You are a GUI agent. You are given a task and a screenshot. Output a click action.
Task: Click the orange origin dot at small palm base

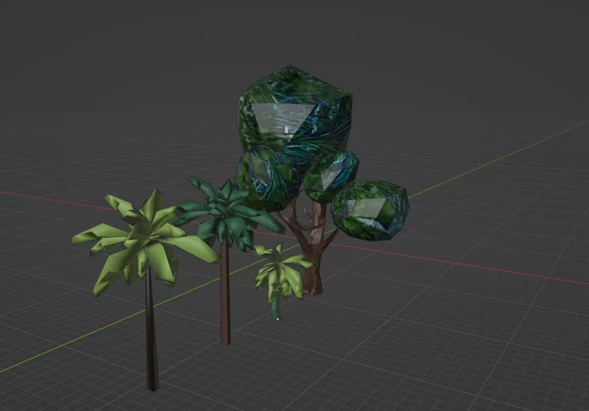[278, 319]
